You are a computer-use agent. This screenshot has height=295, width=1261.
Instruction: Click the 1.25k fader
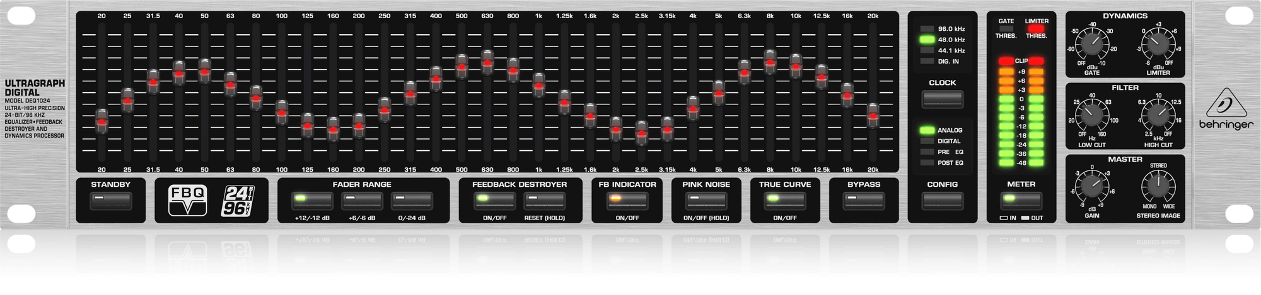pos(564,102)
